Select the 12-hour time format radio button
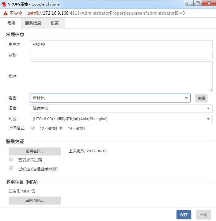Screen dimensions: 216x221 [33, 128]
